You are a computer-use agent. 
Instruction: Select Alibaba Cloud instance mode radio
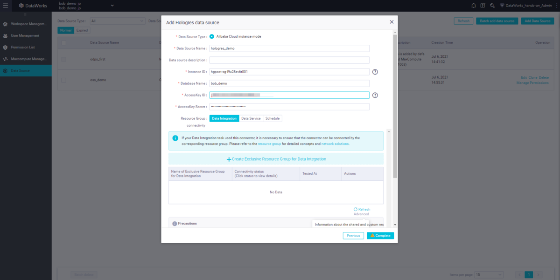212,36
